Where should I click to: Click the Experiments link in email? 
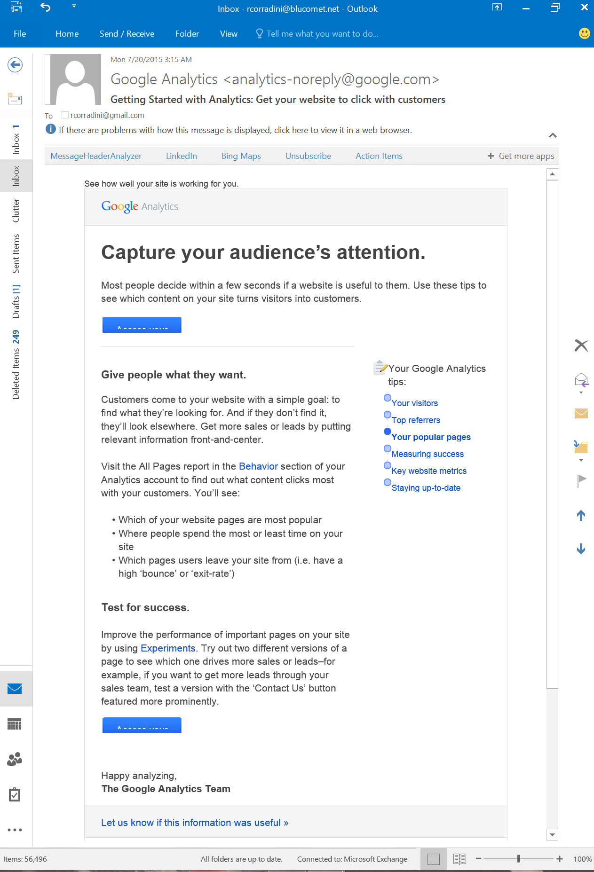[168, 648]
